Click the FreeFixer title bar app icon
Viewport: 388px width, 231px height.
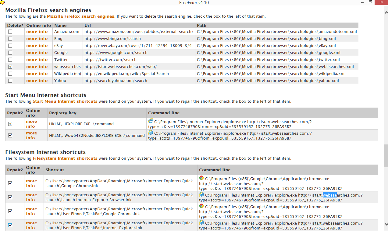[x=2, y=3]
